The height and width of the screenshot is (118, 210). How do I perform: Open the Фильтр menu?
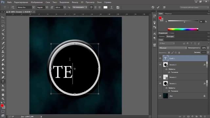pyautogui.click(x=75, y=2)
